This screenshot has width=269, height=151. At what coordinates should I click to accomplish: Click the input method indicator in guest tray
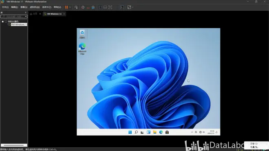point(196,132)
